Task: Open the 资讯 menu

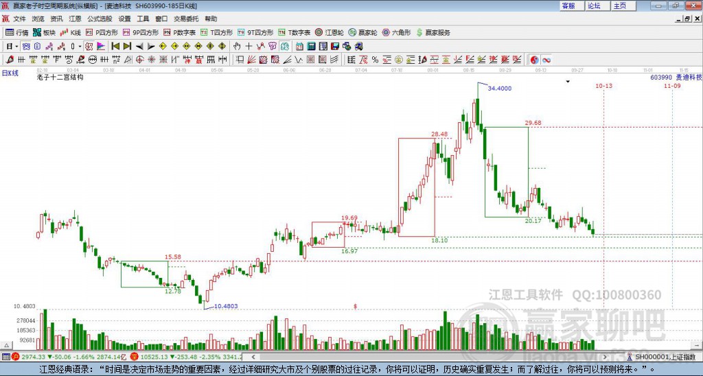Action: (56, 19)
